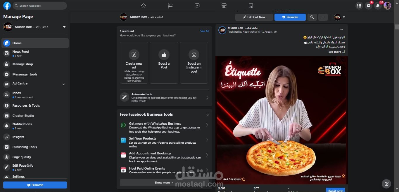The image size is (399, 192).
Task: Open Publishing Tools in sidebar
Action: point(35,147)
